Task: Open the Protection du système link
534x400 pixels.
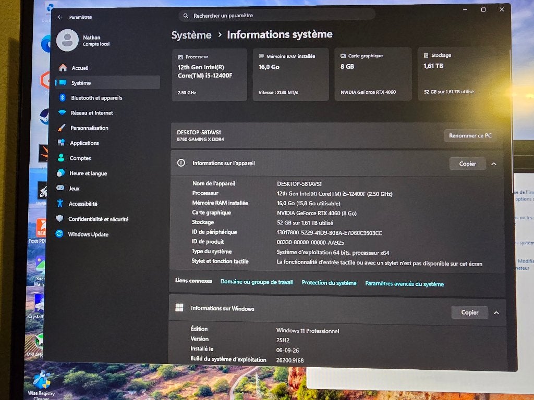Action: (329, 283)
